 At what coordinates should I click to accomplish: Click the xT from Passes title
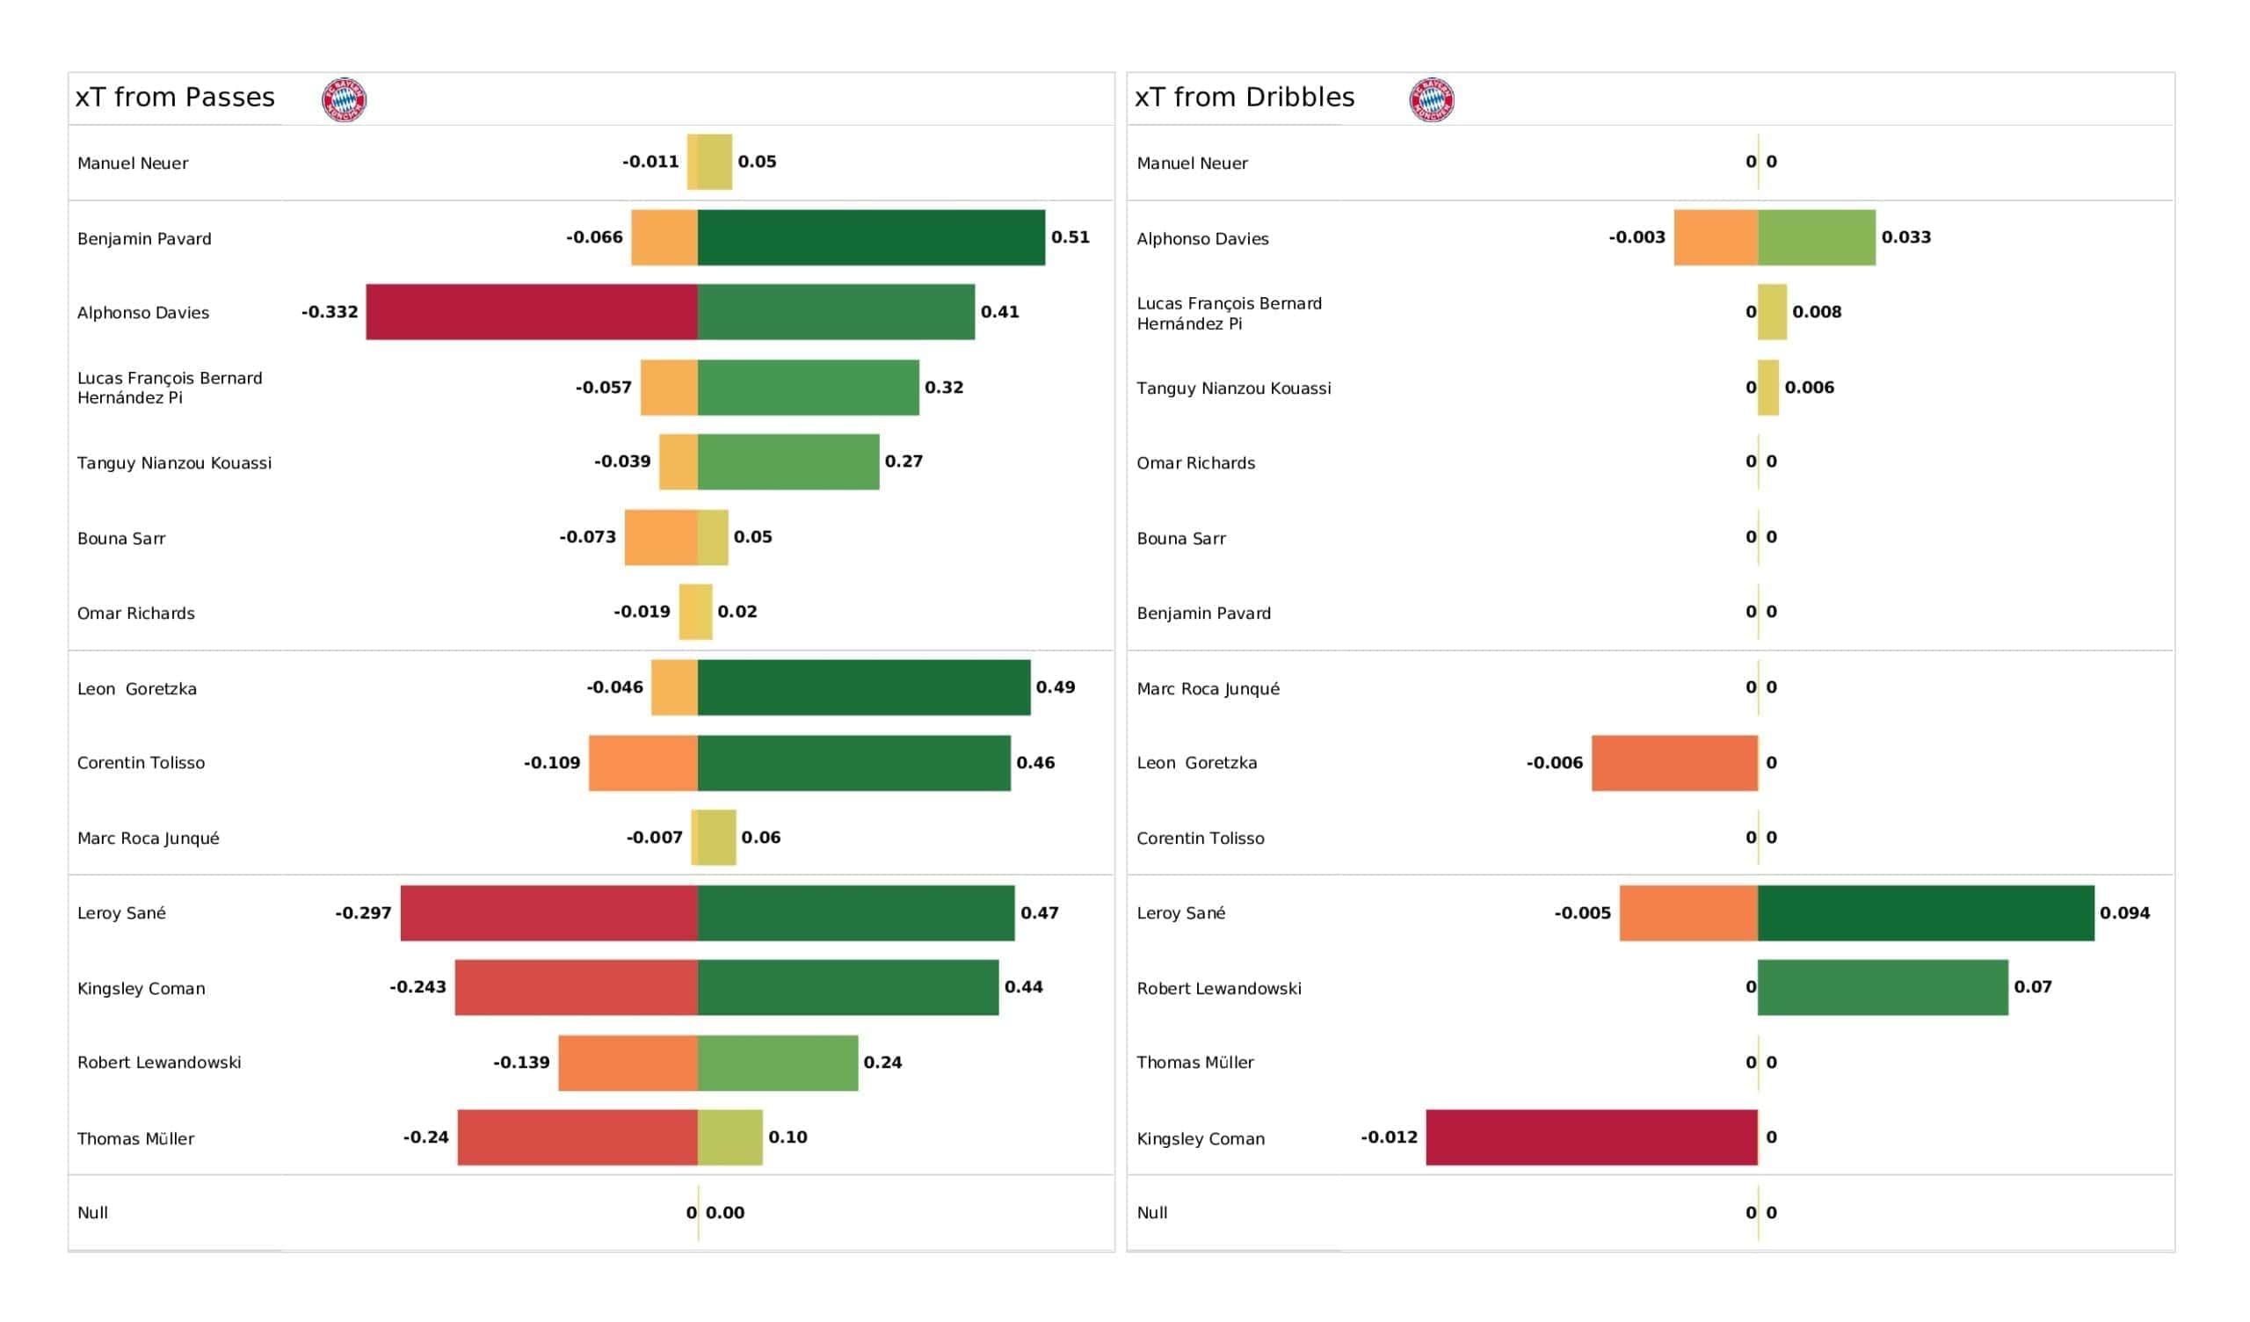click(175, 98)
